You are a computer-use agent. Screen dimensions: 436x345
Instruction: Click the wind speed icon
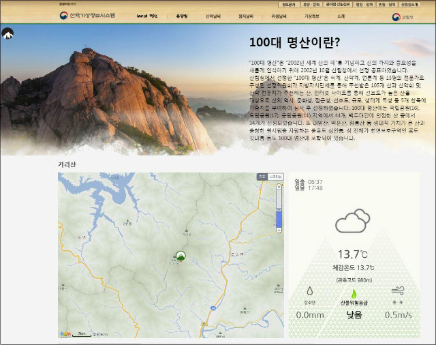click(x=396, y=290)
